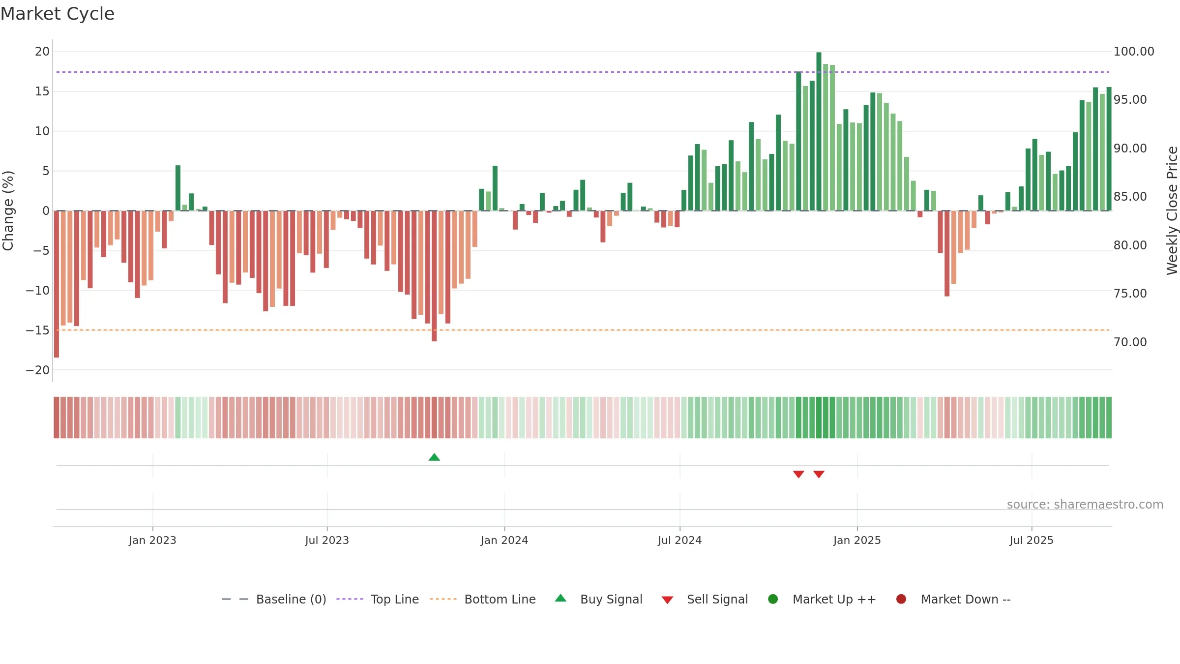
Task: Click the green Market Up circle icon in the legend
Action: 773,599
